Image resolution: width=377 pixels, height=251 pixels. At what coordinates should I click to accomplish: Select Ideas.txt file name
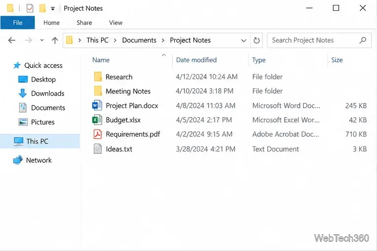119,149
